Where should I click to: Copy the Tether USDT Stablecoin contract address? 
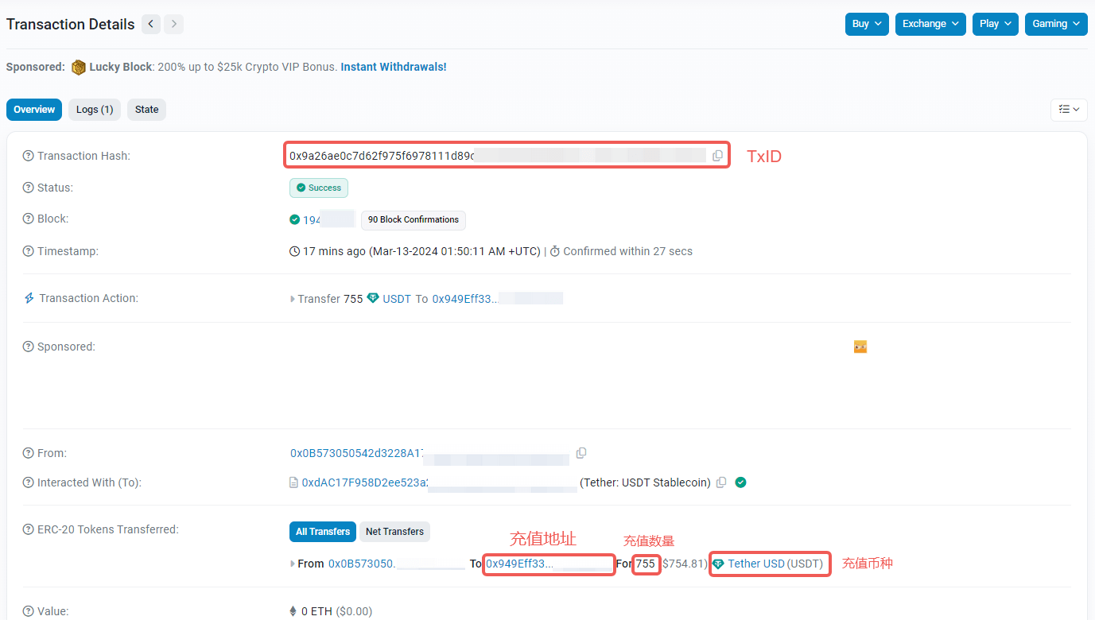click(x=721, y=482)
